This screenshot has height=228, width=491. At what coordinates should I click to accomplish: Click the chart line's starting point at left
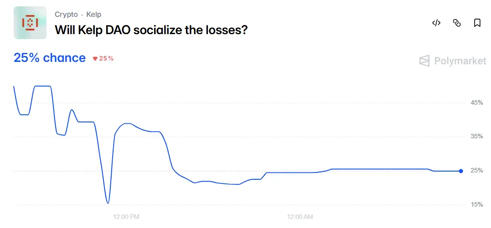(14, 86)
